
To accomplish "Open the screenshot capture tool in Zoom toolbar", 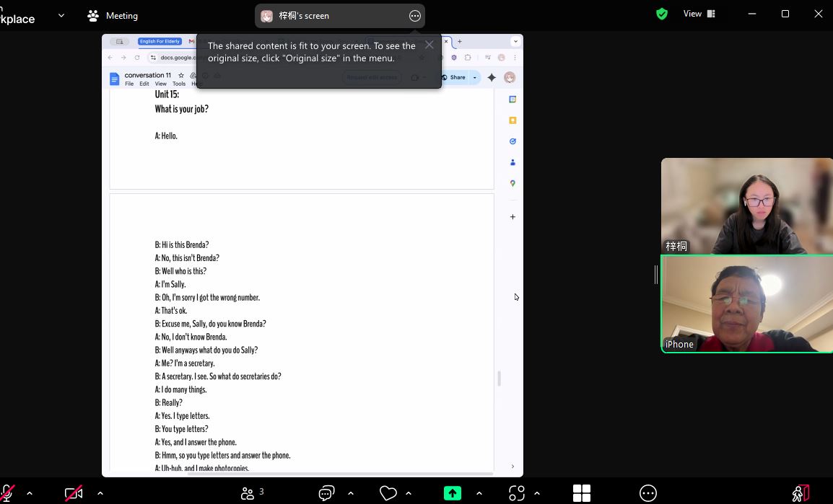I will tap(517, 493).
